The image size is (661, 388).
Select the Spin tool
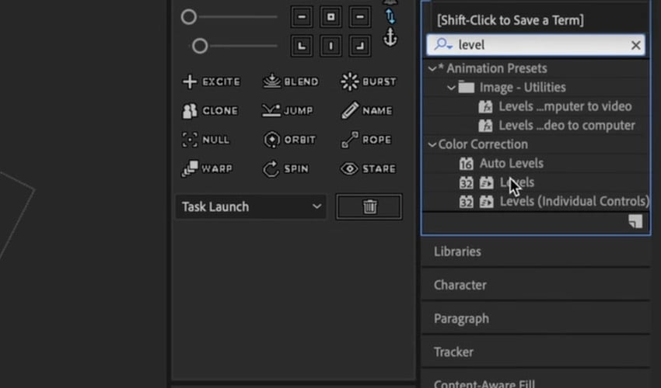pos(286,168)
